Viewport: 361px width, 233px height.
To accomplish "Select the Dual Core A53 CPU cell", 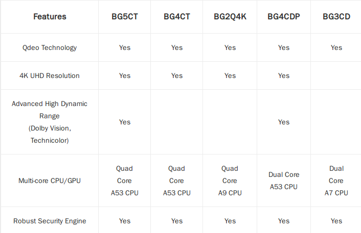I will [x=284, y=180].
